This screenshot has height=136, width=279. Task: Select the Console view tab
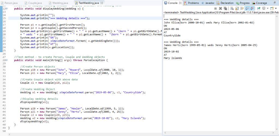172,3
